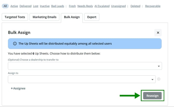The height and width of the screenshot is (107, 174).
Task: Click the Reassign button
Action: [x=152, y=96]
